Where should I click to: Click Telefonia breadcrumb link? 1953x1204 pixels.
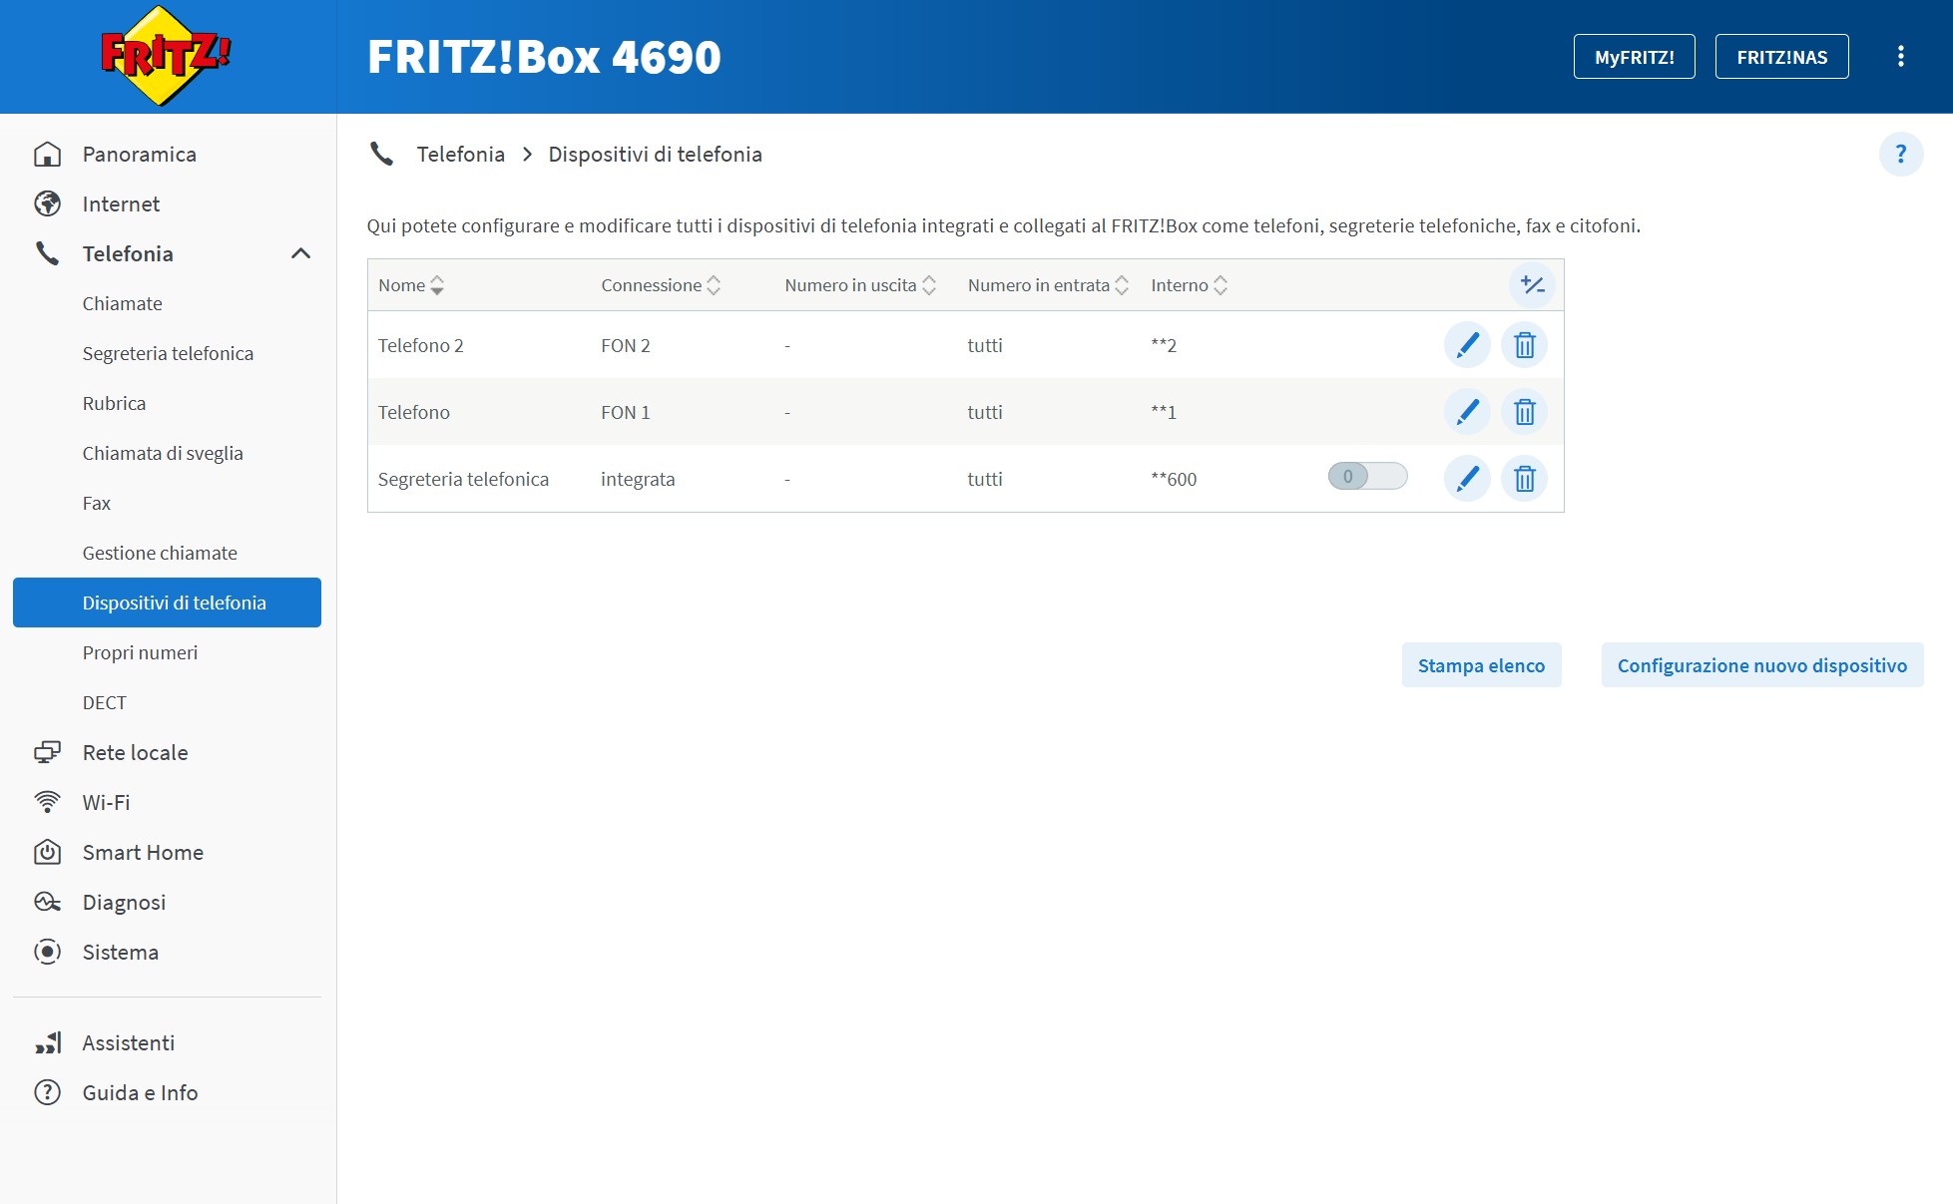point(460,154)
